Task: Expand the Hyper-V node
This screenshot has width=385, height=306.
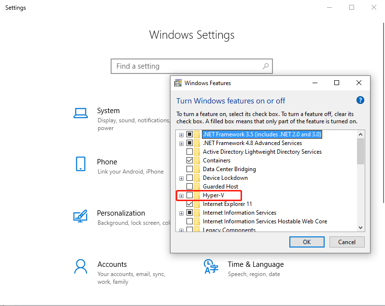Action: click(x=181, y=196)
